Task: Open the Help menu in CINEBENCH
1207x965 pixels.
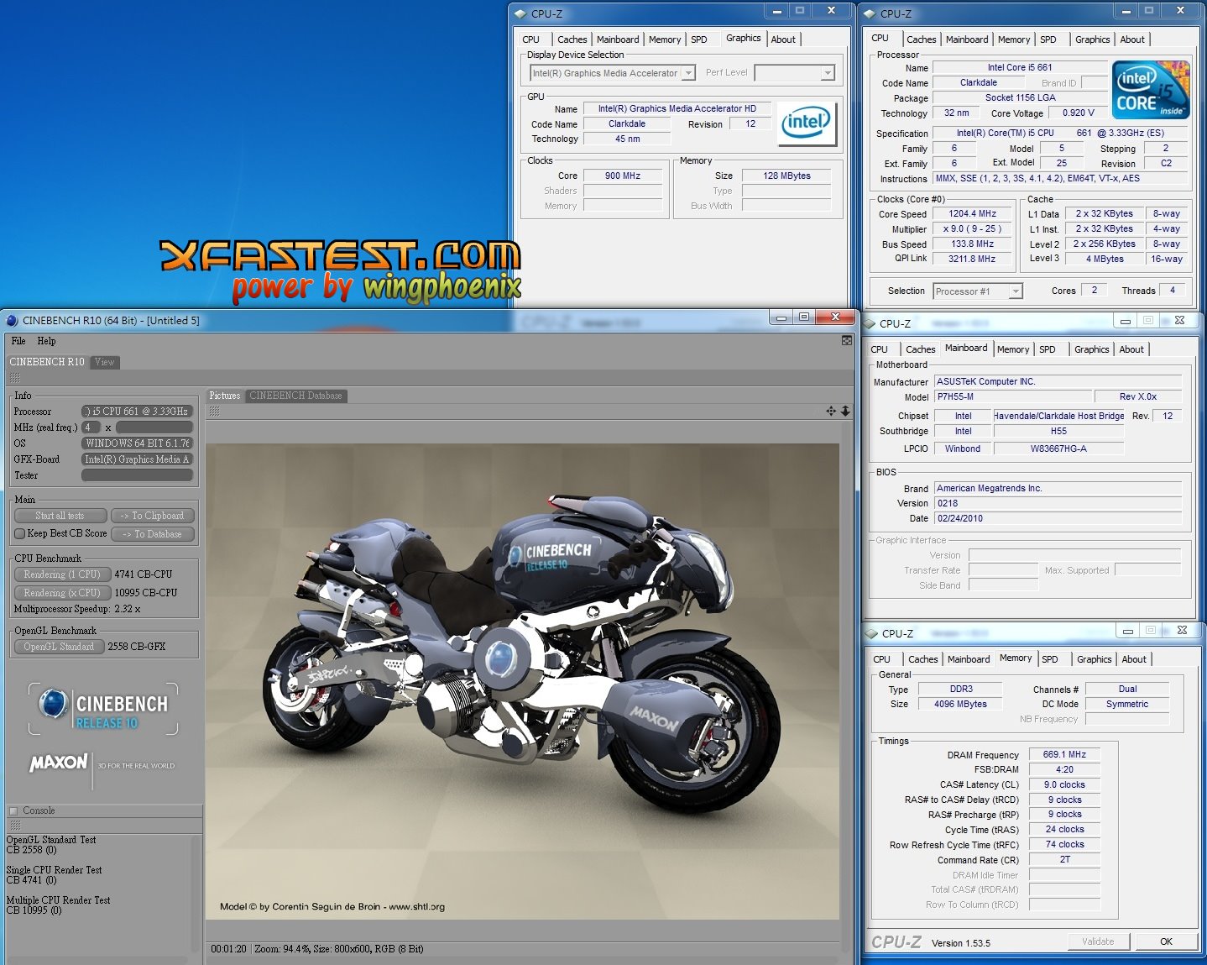Action: coord(46,341)
